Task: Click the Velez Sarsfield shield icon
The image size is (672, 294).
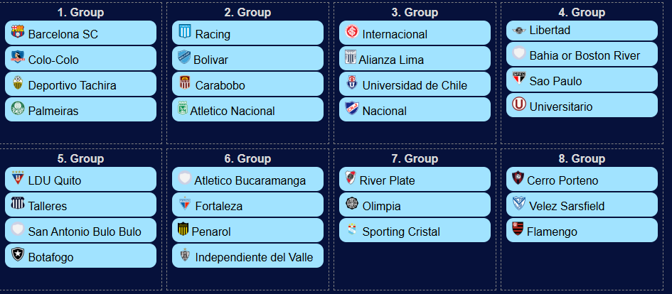Action: (519, 203)
